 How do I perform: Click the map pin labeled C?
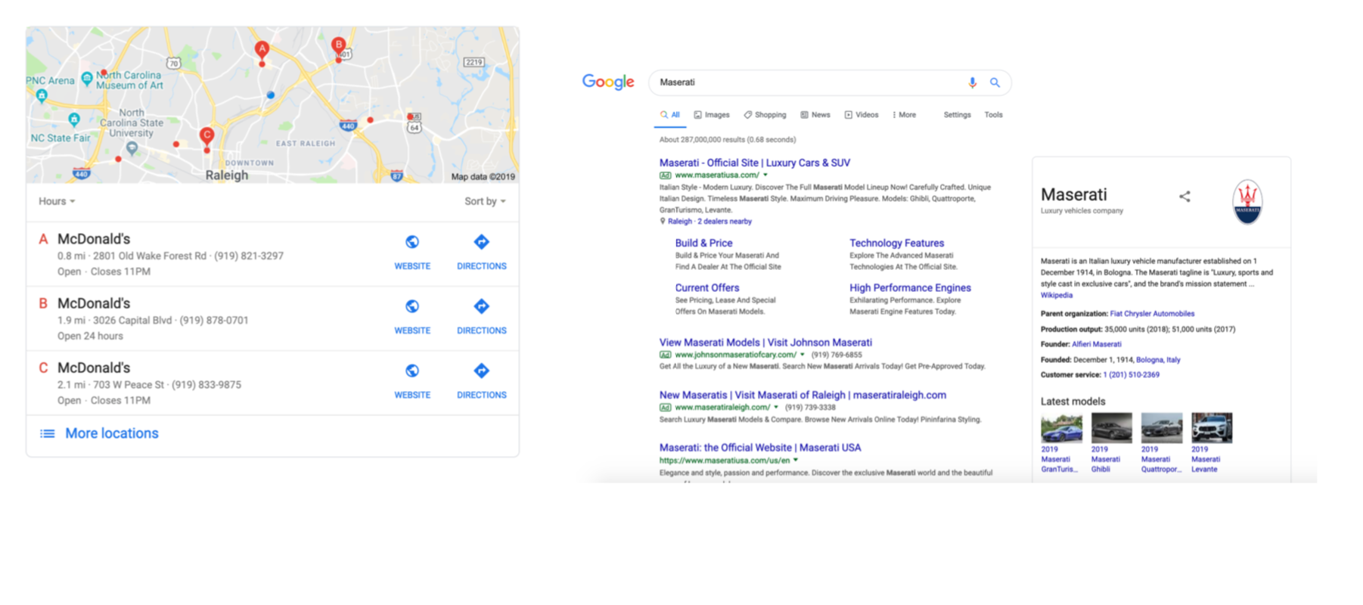[x=206, y=137]
